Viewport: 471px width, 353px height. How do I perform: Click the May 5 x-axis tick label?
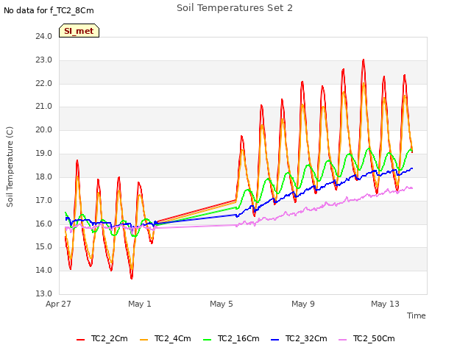pyautogui.click(x=222, y=304)
